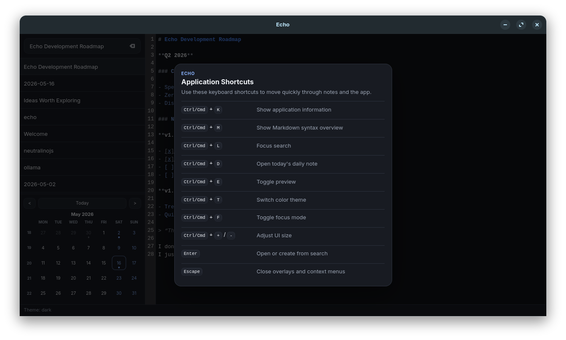Select May 31 in the calendar
The image size is (566, 340).
click(x=134, y=293)
